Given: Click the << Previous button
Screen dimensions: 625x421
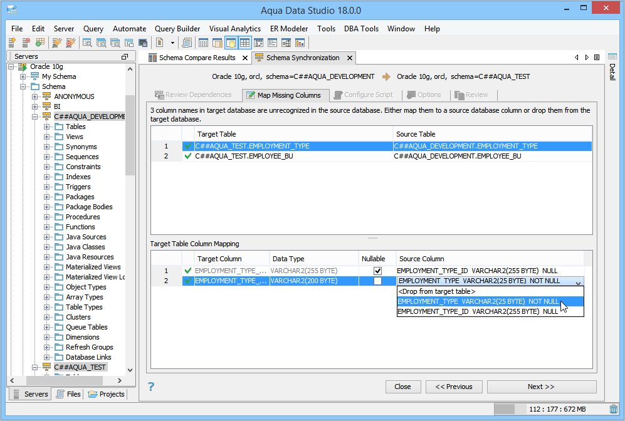Looking at the screenshot, I should pos(454,387).
